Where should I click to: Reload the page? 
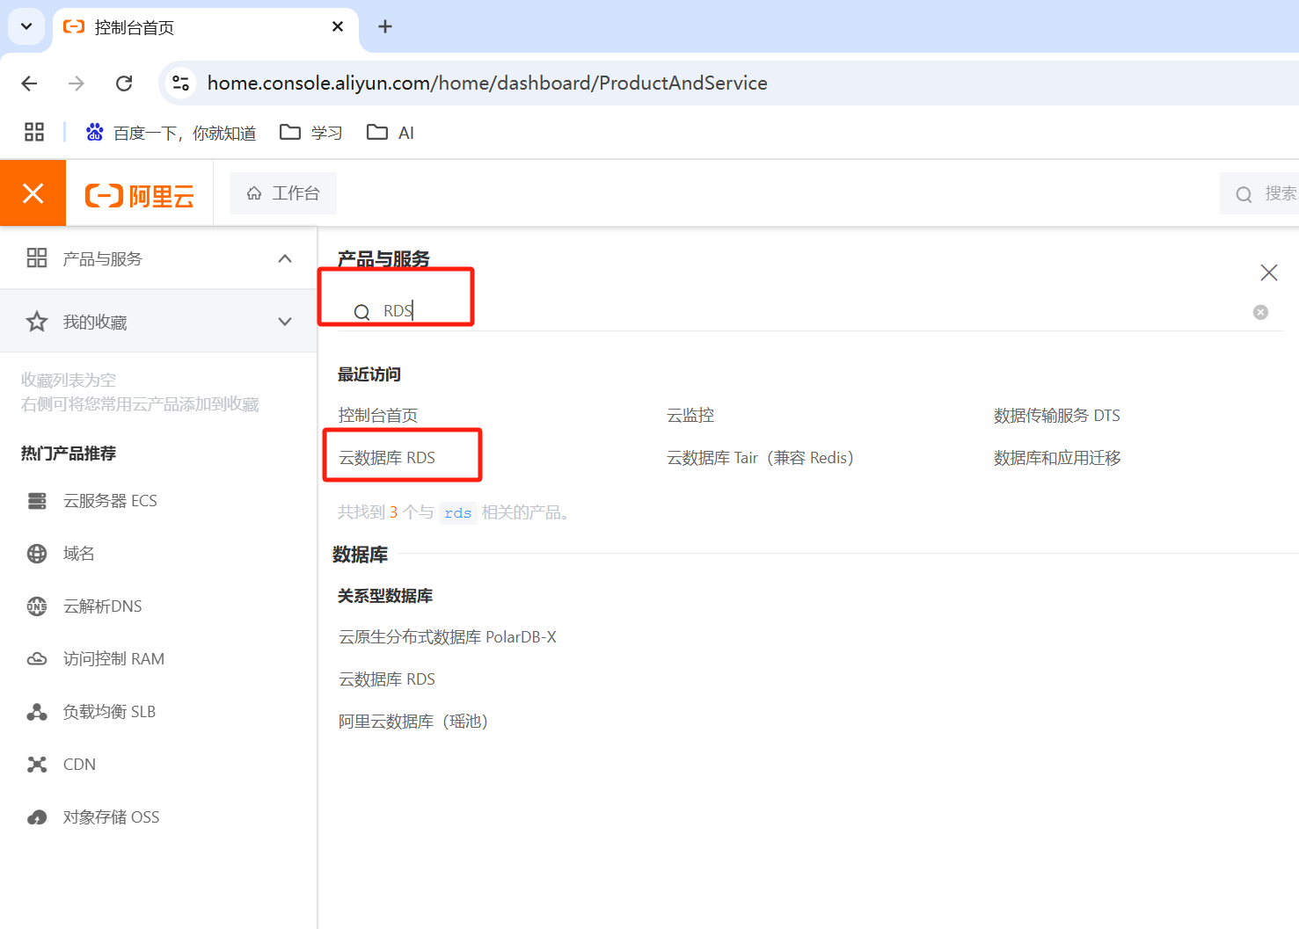(124, 83)
